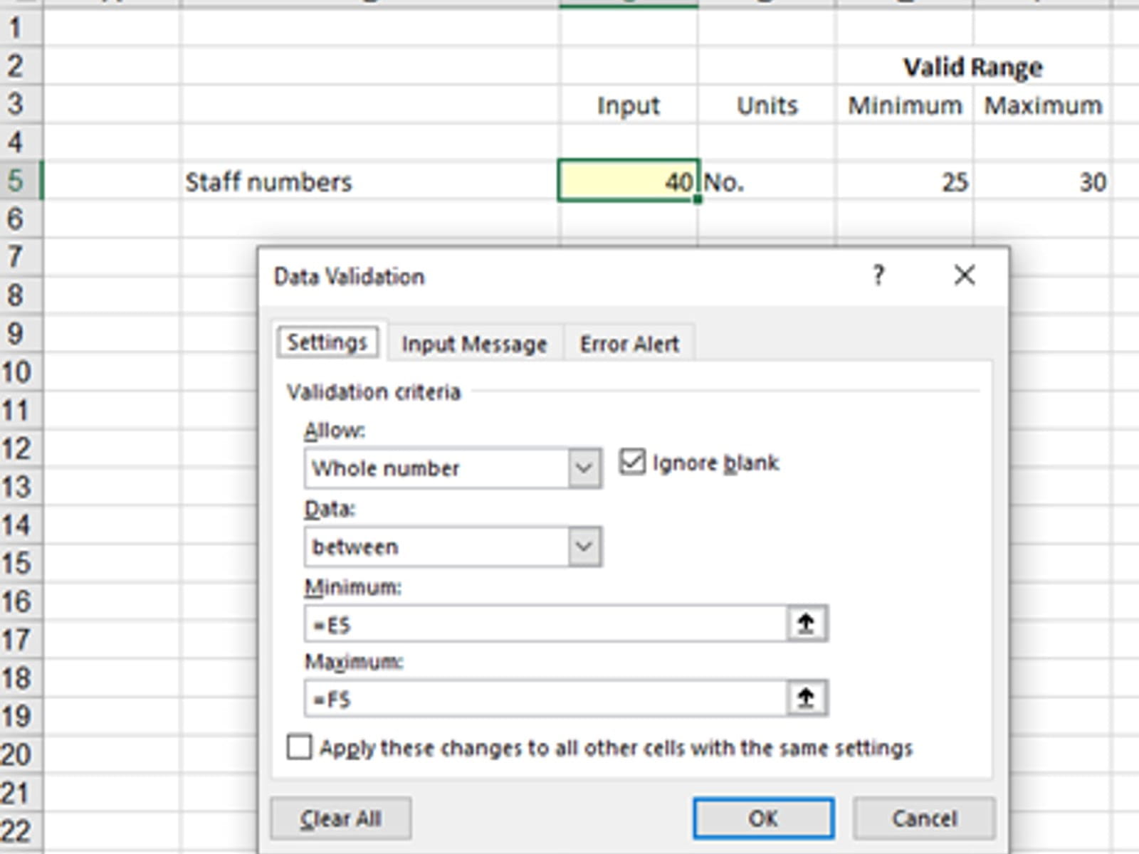Click inside the Maximum formula field
Screen dimensions: 1139x854
click(x=545, y=699)
